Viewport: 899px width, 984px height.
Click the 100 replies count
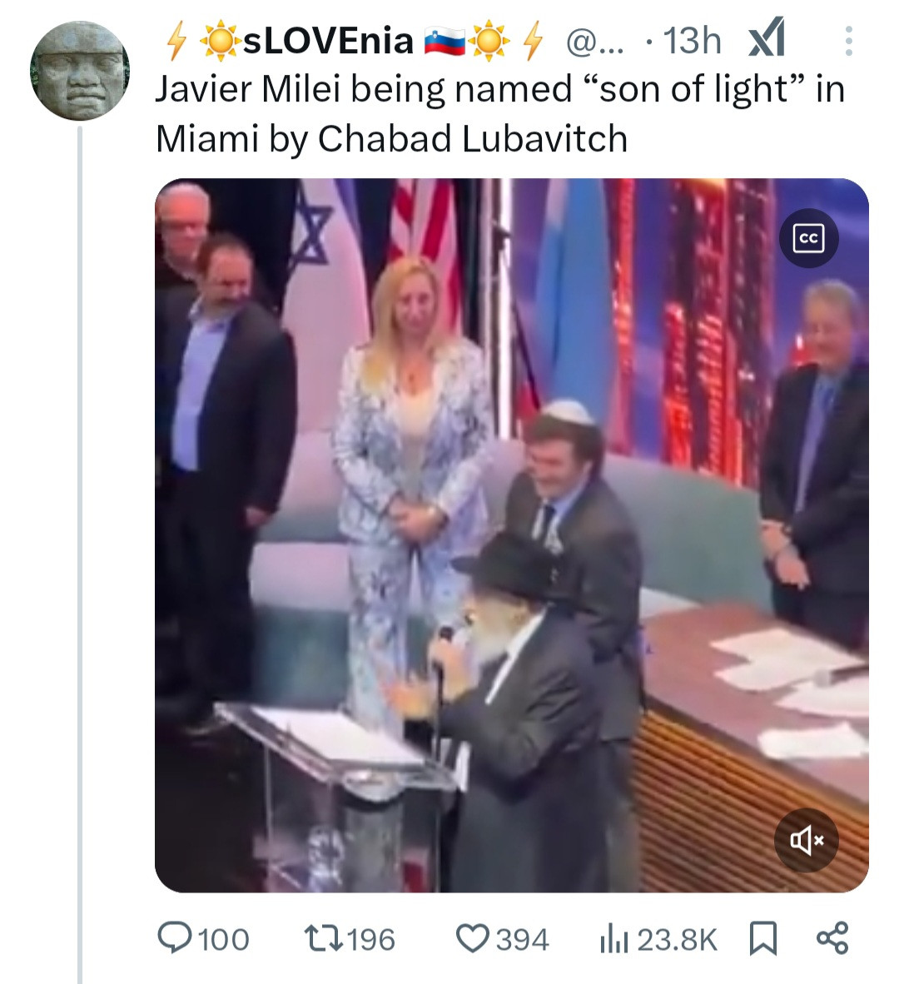[x=224, y=940]
